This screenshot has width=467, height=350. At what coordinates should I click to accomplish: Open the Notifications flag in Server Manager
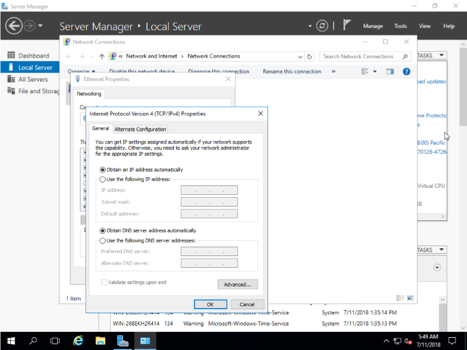coord(346,25)
